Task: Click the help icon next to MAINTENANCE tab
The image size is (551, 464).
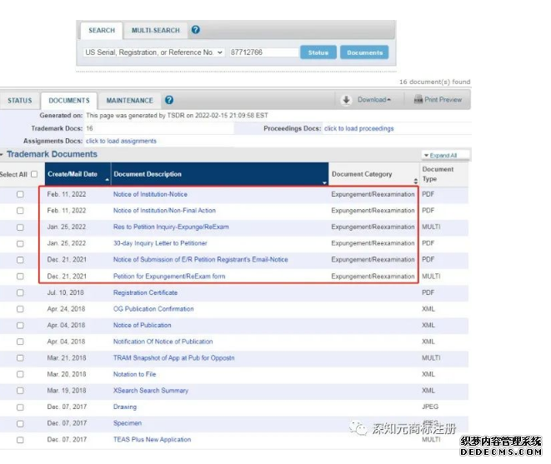Action: point(169,101)
